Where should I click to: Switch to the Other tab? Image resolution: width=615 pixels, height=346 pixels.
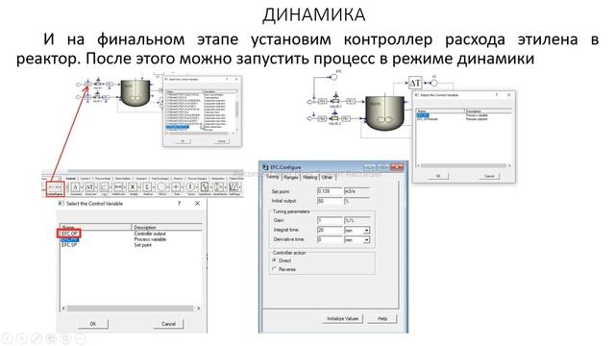327,177
